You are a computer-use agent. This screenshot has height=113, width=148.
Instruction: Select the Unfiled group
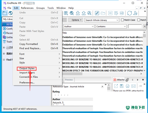coord(8,37)
